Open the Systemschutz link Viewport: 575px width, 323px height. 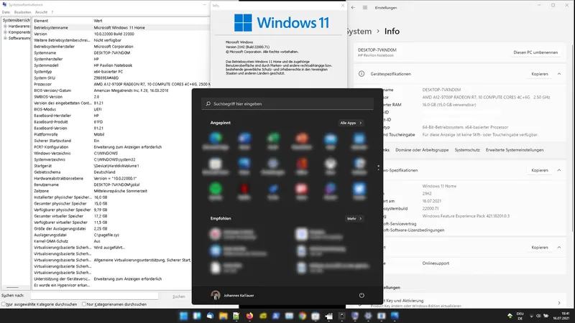pyautogui.click(x=467, y=150)
